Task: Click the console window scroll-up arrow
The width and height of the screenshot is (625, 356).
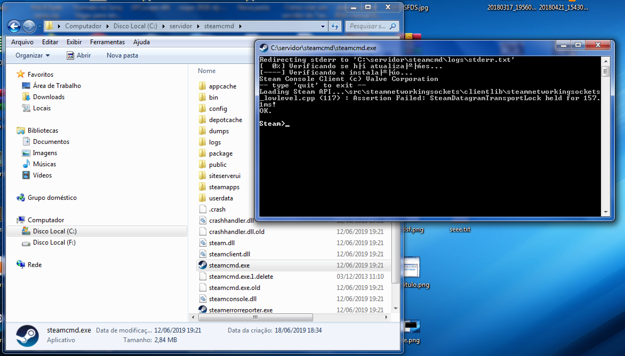Action: [x=606, y=61]
